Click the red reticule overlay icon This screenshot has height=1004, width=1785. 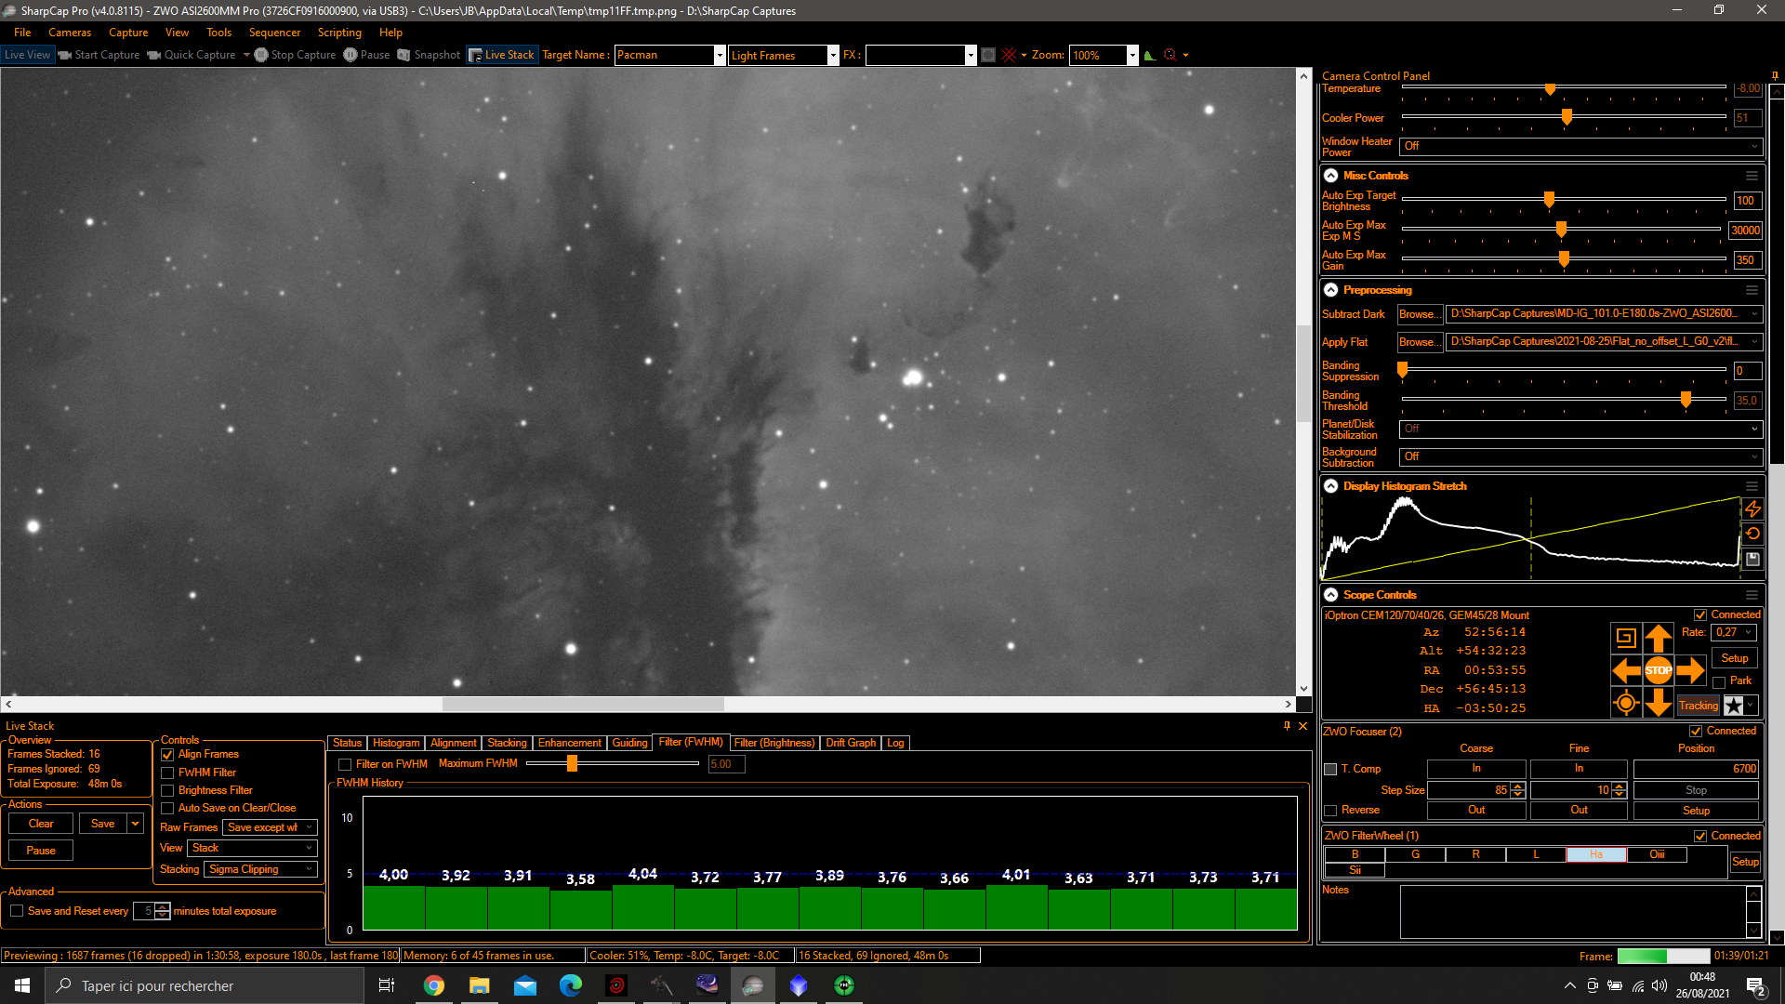[x=1009, y=55]
